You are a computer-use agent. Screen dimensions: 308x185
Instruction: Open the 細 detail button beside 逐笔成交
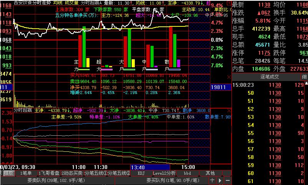click(304, 77)
